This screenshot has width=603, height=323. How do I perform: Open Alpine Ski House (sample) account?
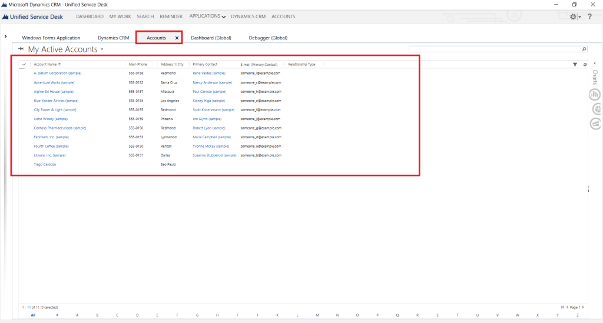coord(54,92)
